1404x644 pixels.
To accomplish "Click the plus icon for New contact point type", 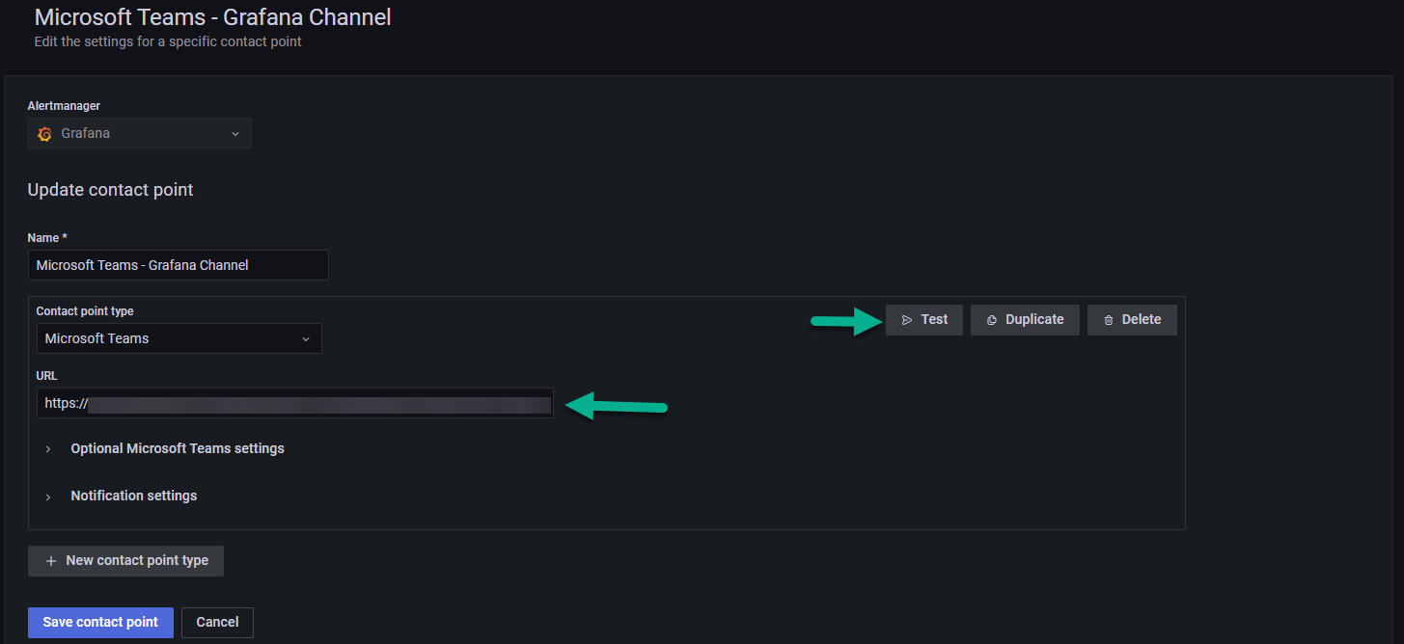I will pos(51,561).
